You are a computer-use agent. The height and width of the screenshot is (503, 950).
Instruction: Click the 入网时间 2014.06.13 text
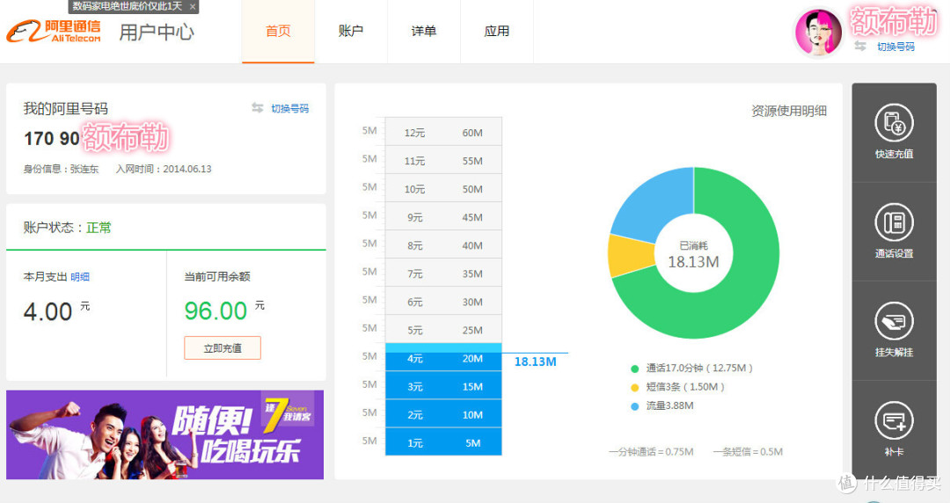[x=164, y=169]
